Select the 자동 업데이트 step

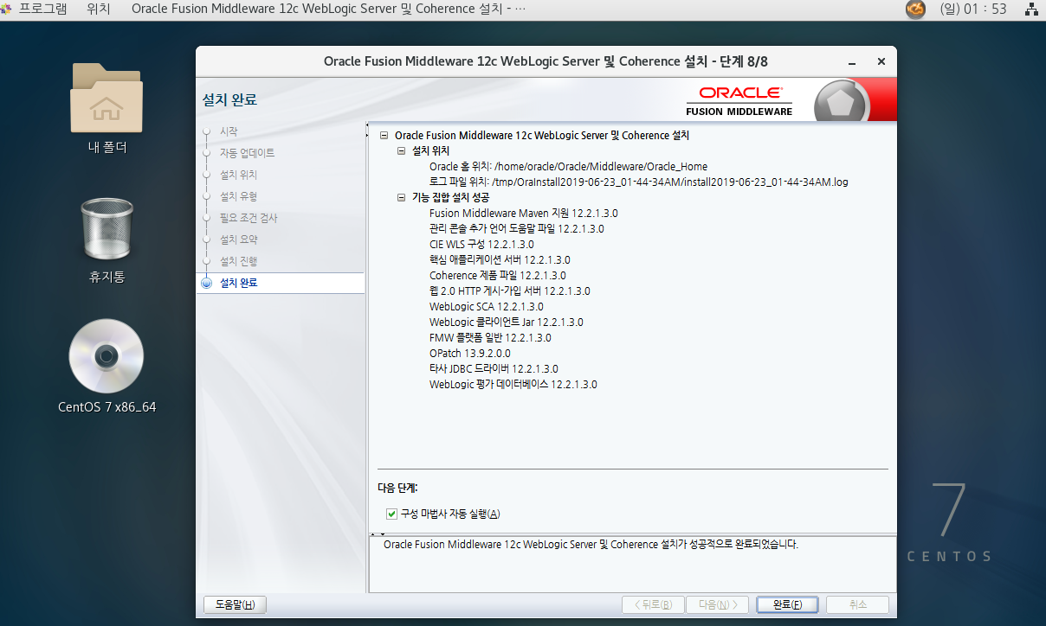click(247, 153)
